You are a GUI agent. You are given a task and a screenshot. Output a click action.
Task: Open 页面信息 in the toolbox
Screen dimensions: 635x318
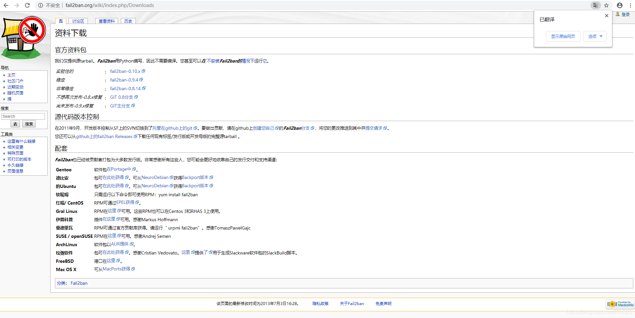click(15, 171)
